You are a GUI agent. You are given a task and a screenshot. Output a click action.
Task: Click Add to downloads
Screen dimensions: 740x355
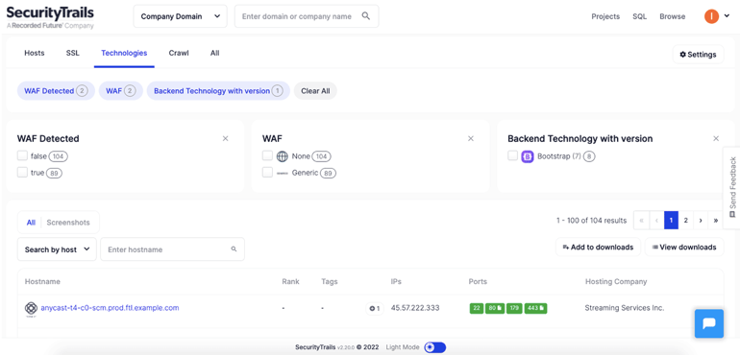tap(598, 247)
